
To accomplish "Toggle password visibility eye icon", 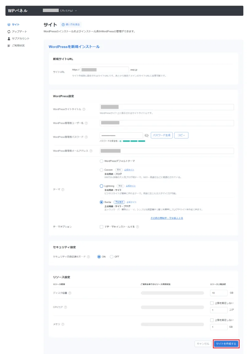I will [x=146, y=136].
